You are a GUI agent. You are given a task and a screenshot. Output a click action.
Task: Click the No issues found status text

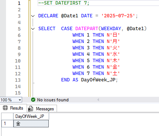click(x=53, y=100)
